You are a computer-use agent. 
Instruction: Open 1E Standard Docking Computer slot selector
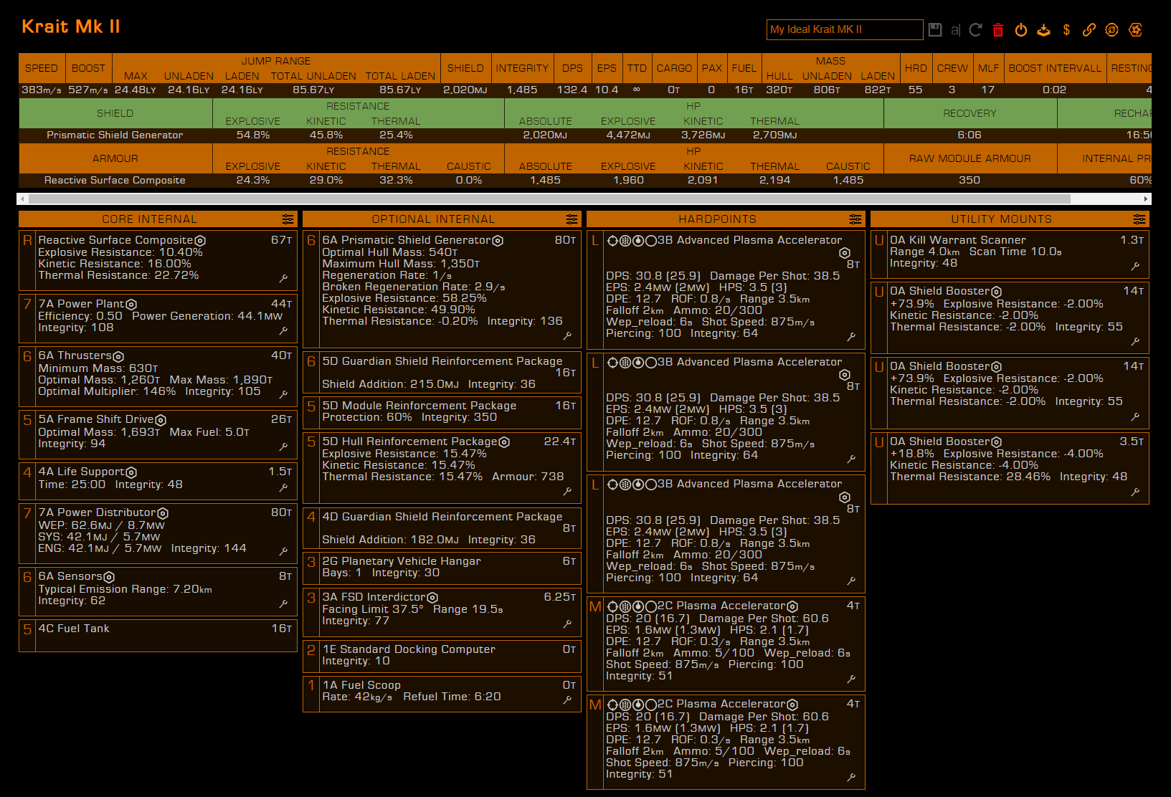(442, 655)
